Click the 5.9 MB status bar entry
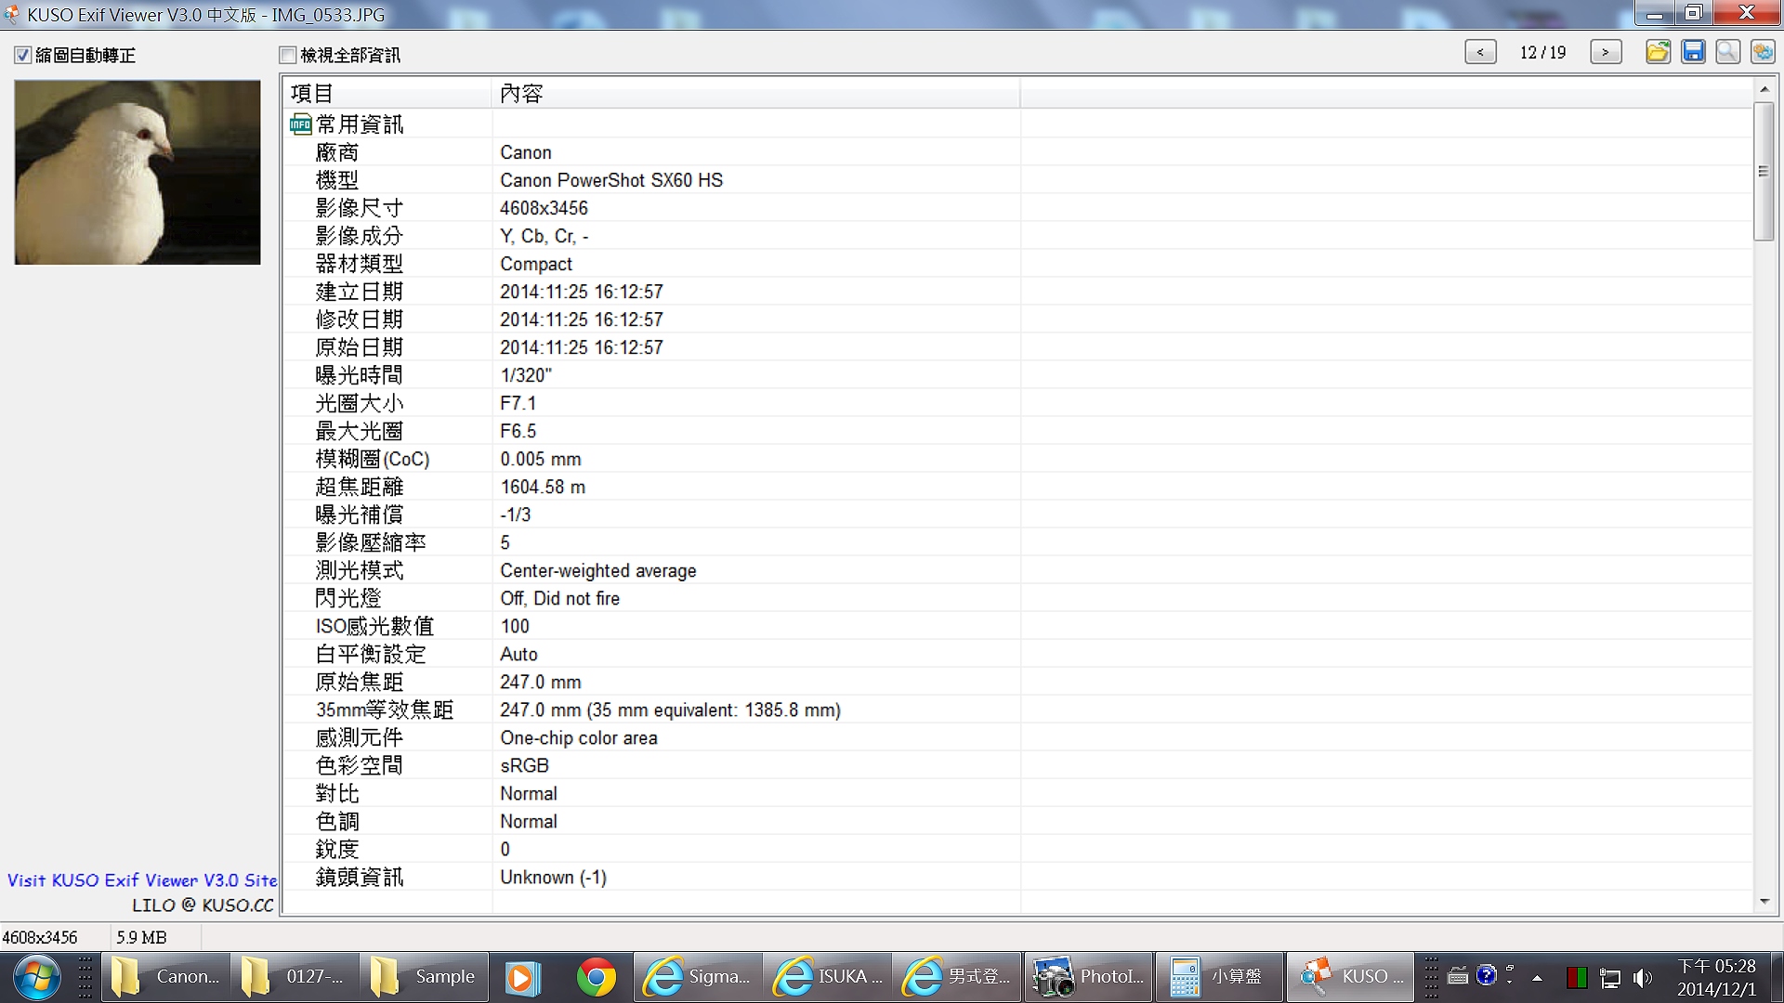 [141, 937]
